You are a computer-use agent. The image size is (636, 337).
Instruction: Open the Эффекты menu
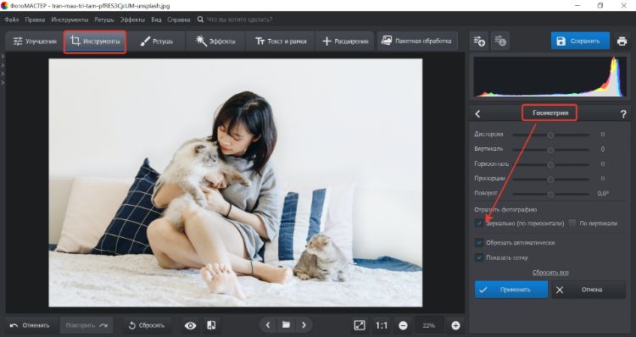pos(132,19)
